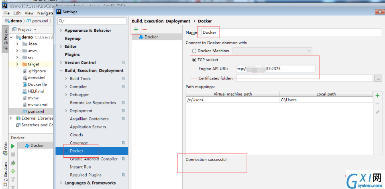
Task: Open the File menu
Action: 7,13
